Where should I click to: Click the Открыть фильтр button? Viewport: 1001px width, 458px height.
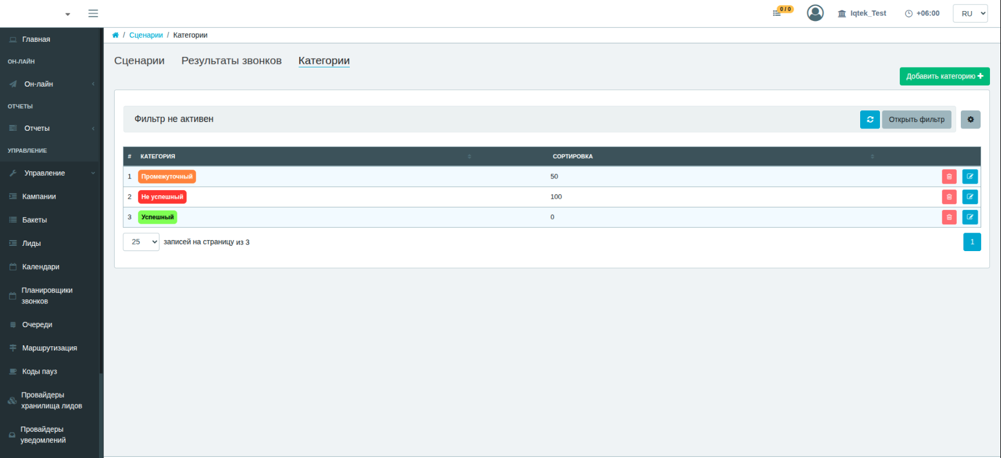917,120
